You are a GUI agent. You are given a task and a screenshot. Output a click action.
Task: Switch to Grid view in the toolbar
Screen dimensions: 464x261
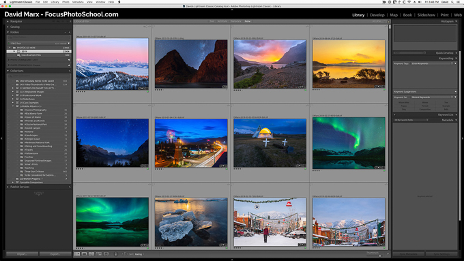coord(77,254)
